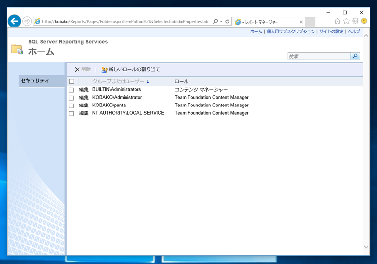This screenshot has width=377, height=264.
Task: Refresh the page with reload icon
Action: tap(227, 21)
